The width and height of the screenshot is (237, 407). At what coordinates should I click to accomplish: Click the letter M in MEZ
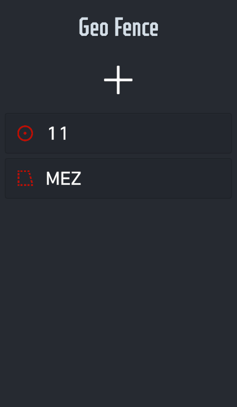pyautogui.click(x=51, y=178)
